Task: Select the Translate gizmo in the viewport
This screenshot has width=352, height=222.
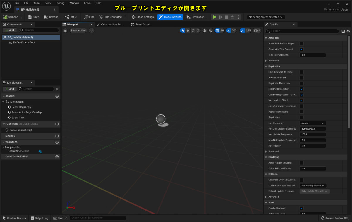Action: pos(188,30)
